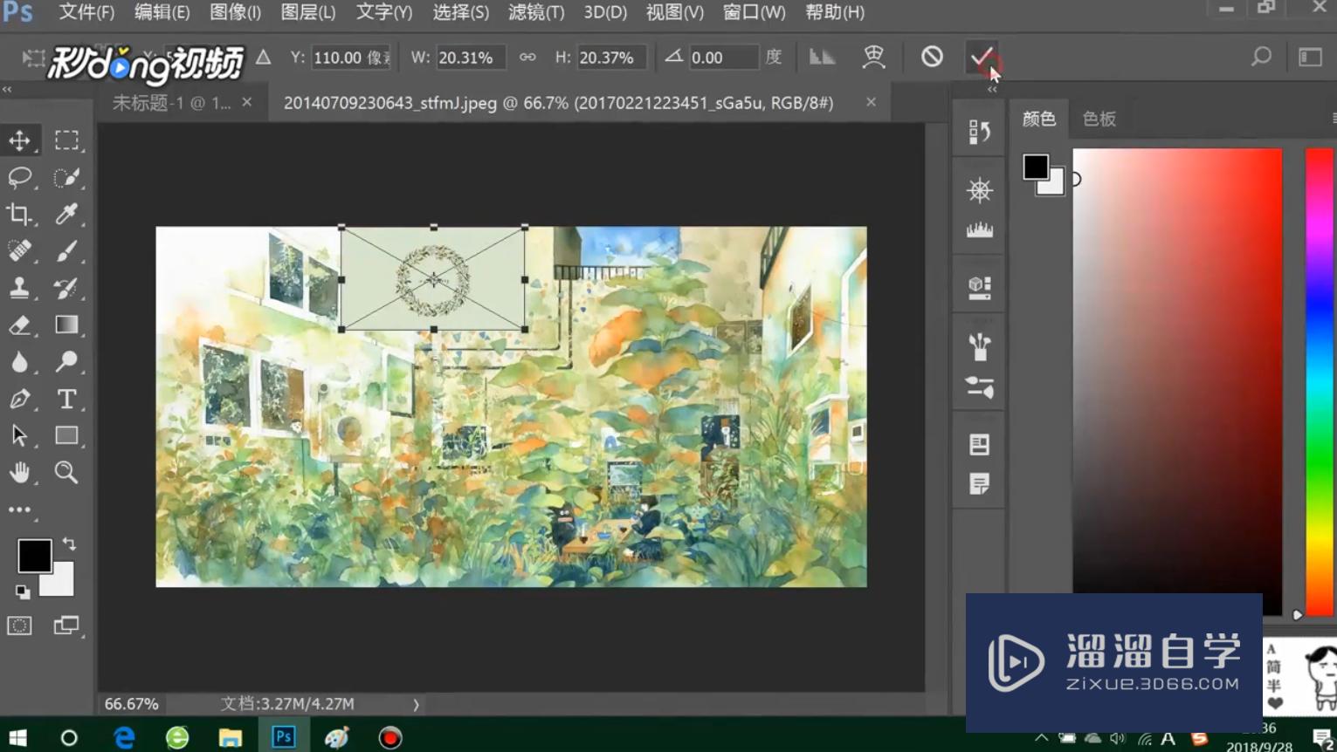Open the 窗口(W) menu
Screen dimensions: 1337x752
click(754, 12)
